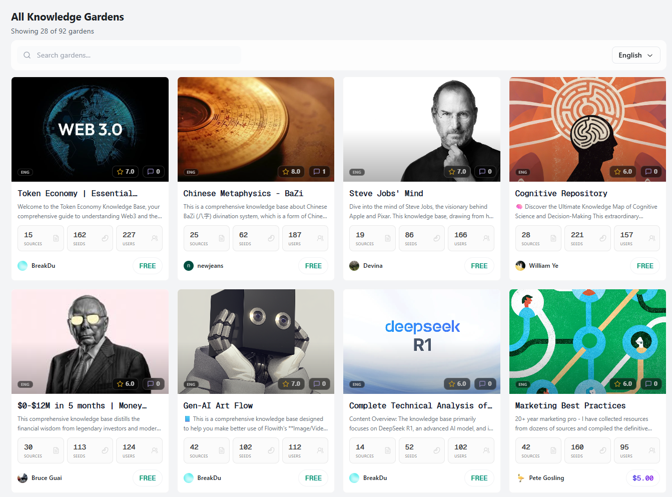This screenshot has height=497, width=672.
Task: Open comments badge on $0-$12M card
Action: (154, 384)
